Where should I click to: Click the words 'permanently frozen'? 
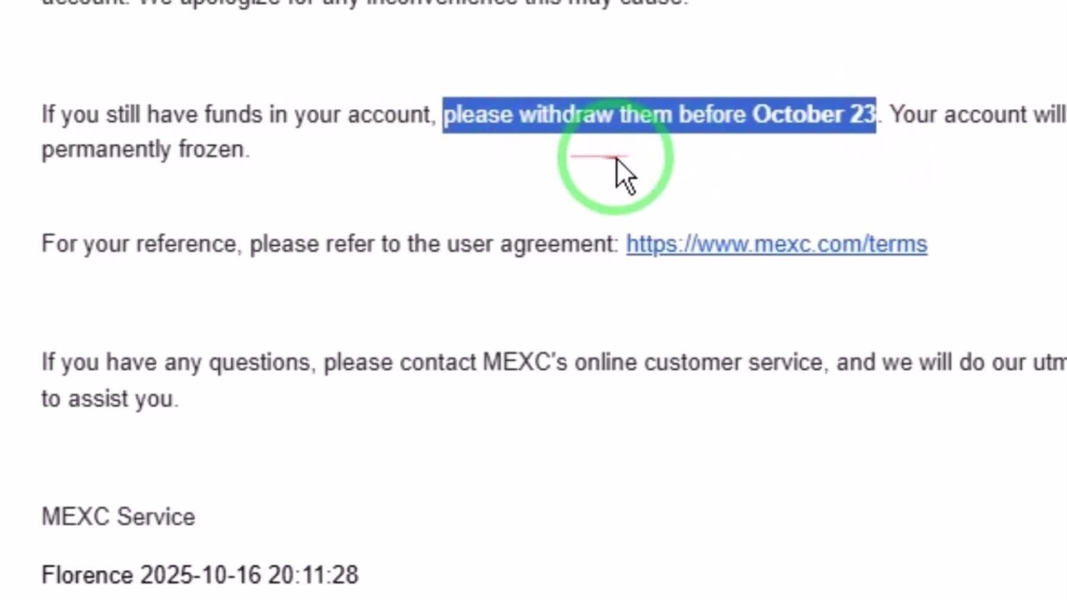click(x=143, y=149)
